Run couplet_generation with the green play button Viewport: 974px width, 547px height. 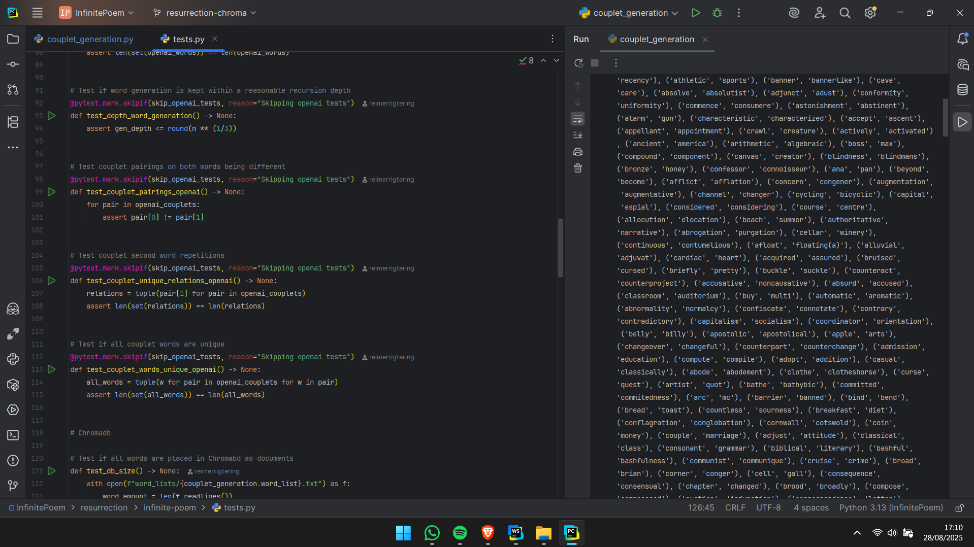coord(696,13)
